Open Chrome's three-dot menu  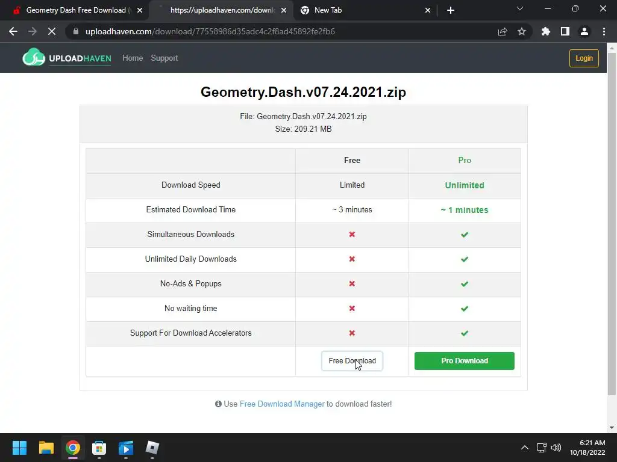click(604, 31)
